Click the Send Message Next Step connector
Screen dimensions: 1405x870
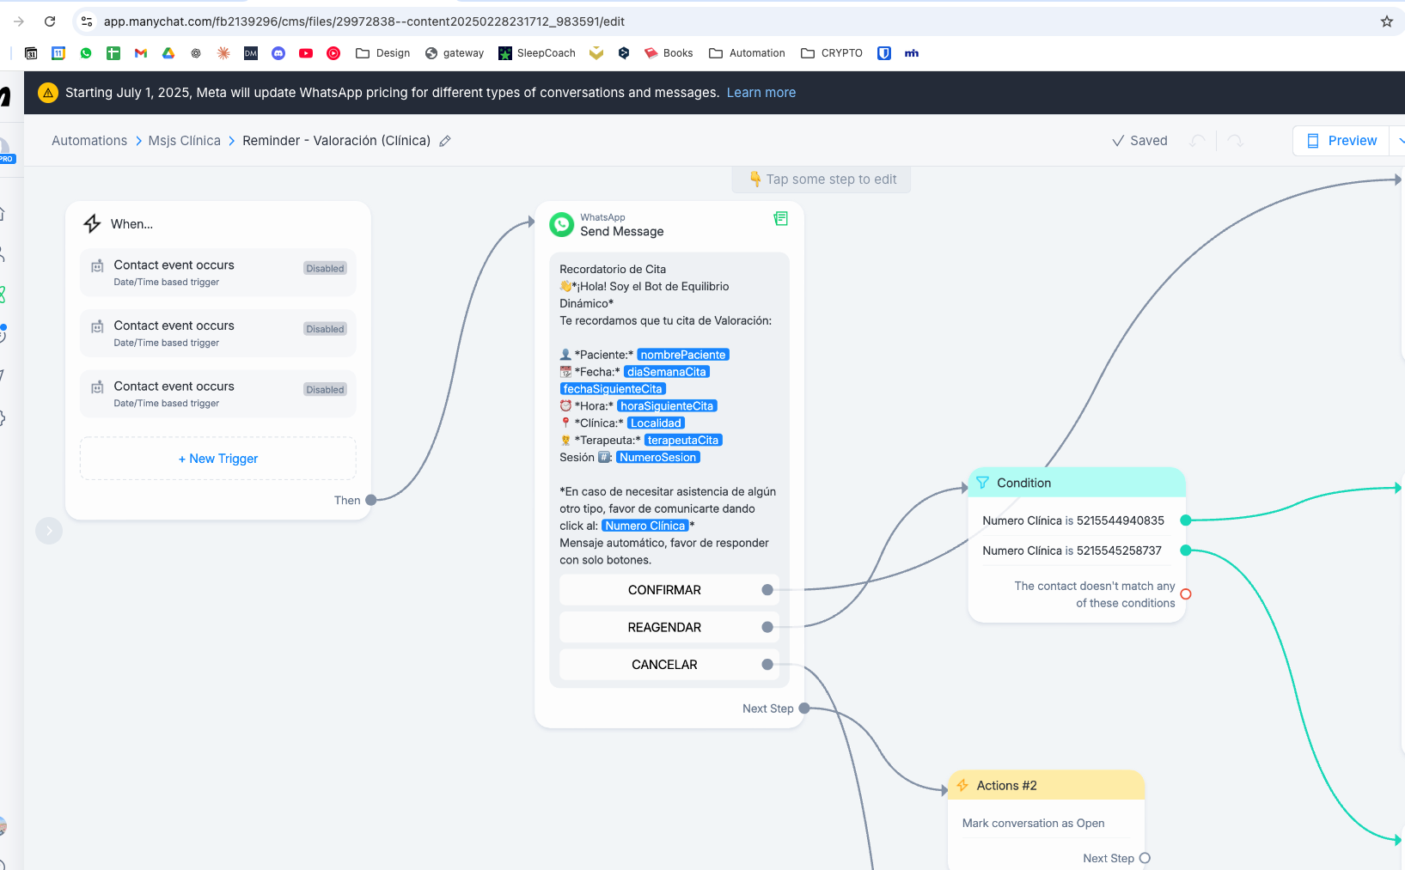click(804, 709)
